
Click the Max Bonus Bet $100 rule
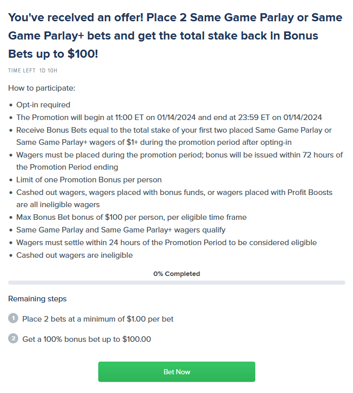click(131, 217)
